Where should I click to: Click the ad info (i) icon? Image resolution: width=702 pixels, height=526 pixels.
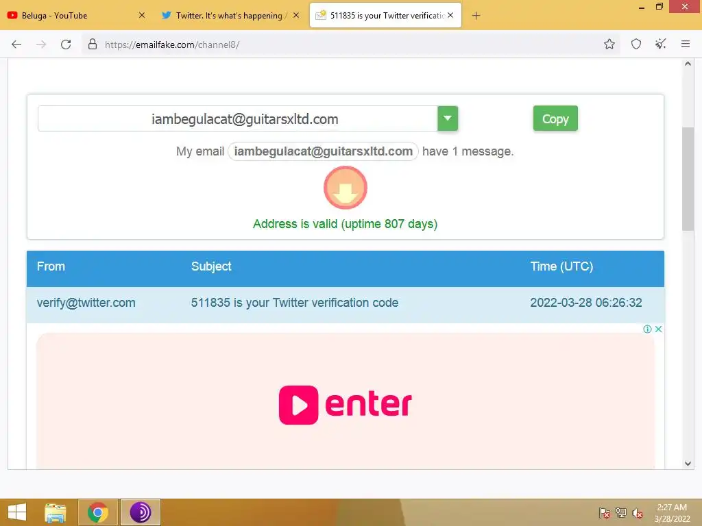(x=647, y=329)
